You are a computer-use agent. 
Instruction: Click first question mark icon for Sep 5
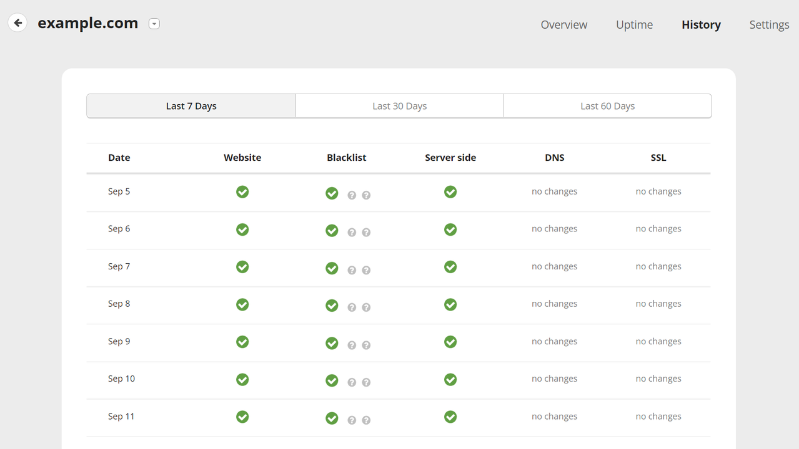click(352, 195)
